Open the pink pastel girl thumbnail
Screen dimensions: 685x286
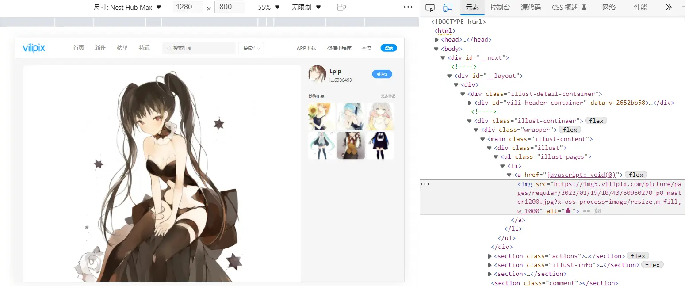pos(380,116)
